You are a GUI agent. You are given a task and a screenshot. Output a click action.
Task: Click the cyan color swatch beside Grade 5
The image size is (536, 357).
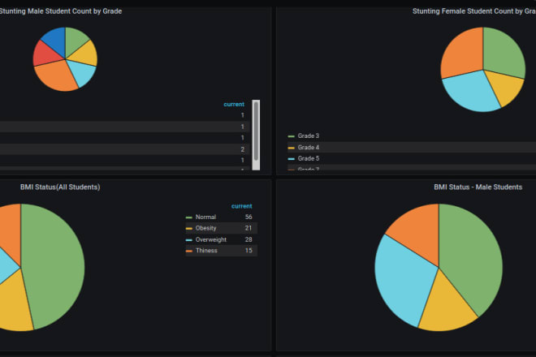(x=292, y=159)
